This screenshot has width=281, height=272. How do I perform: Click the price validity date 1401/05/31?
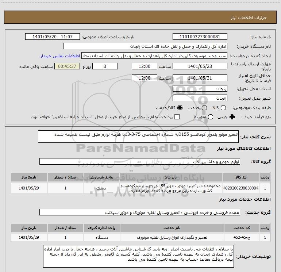click(x=200, y=78)
